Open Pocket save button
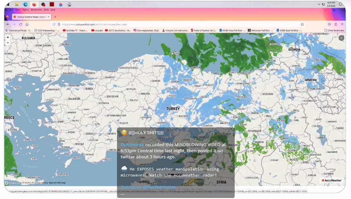351x199 pixels. 329,24
